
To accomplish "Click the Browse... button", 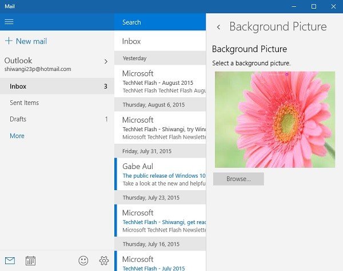I will tap(238, 179).
